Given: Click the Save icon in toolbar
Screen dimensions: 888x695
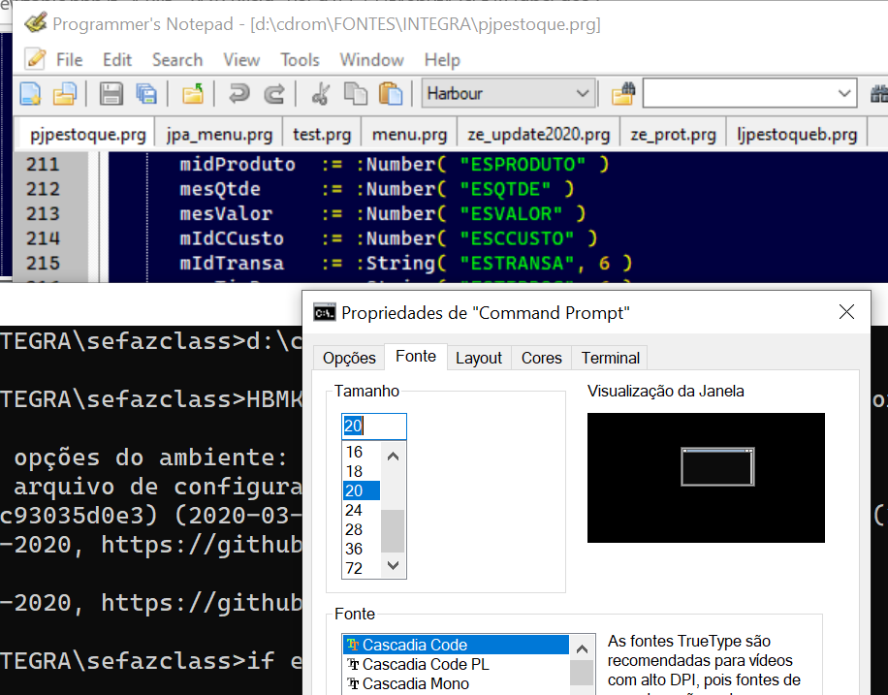Looking at the screenshot, I should (111, 94).
